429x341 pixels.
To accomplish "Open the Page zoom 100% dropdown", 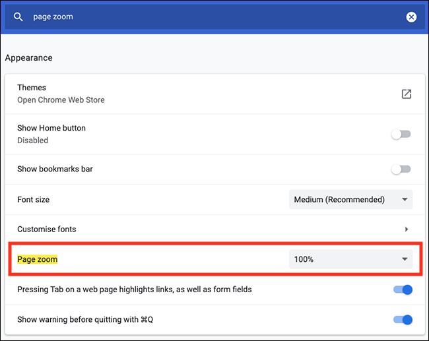I will 350,259.
